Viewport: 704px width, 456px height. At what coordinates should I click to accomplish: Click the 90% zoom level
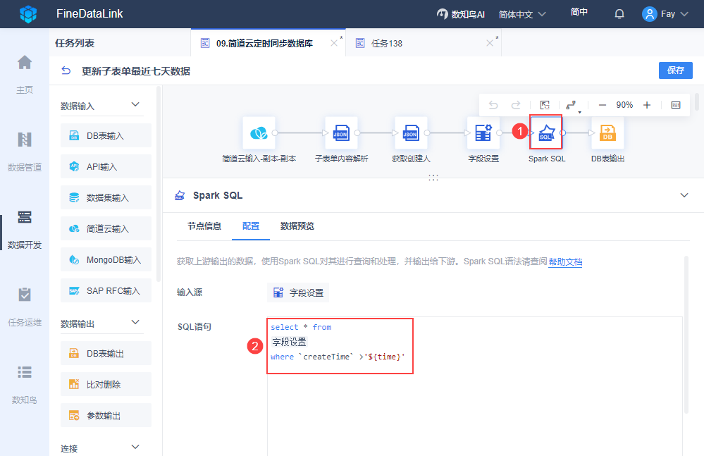point(624,105)
